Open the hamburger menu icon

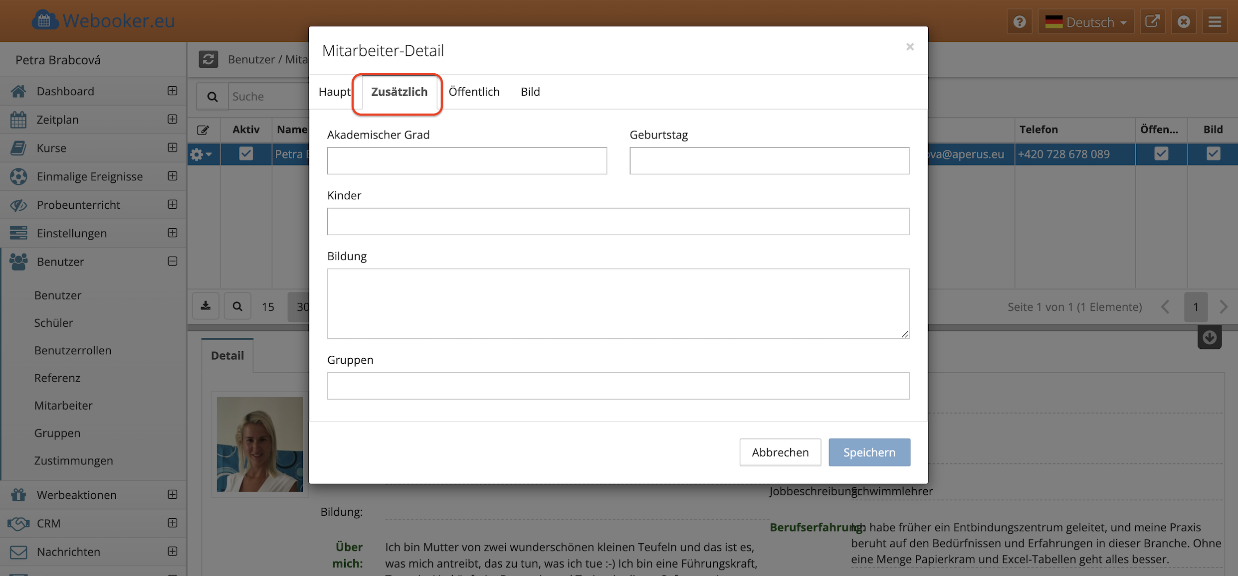pyautogui.click(x=1215, y=22)
